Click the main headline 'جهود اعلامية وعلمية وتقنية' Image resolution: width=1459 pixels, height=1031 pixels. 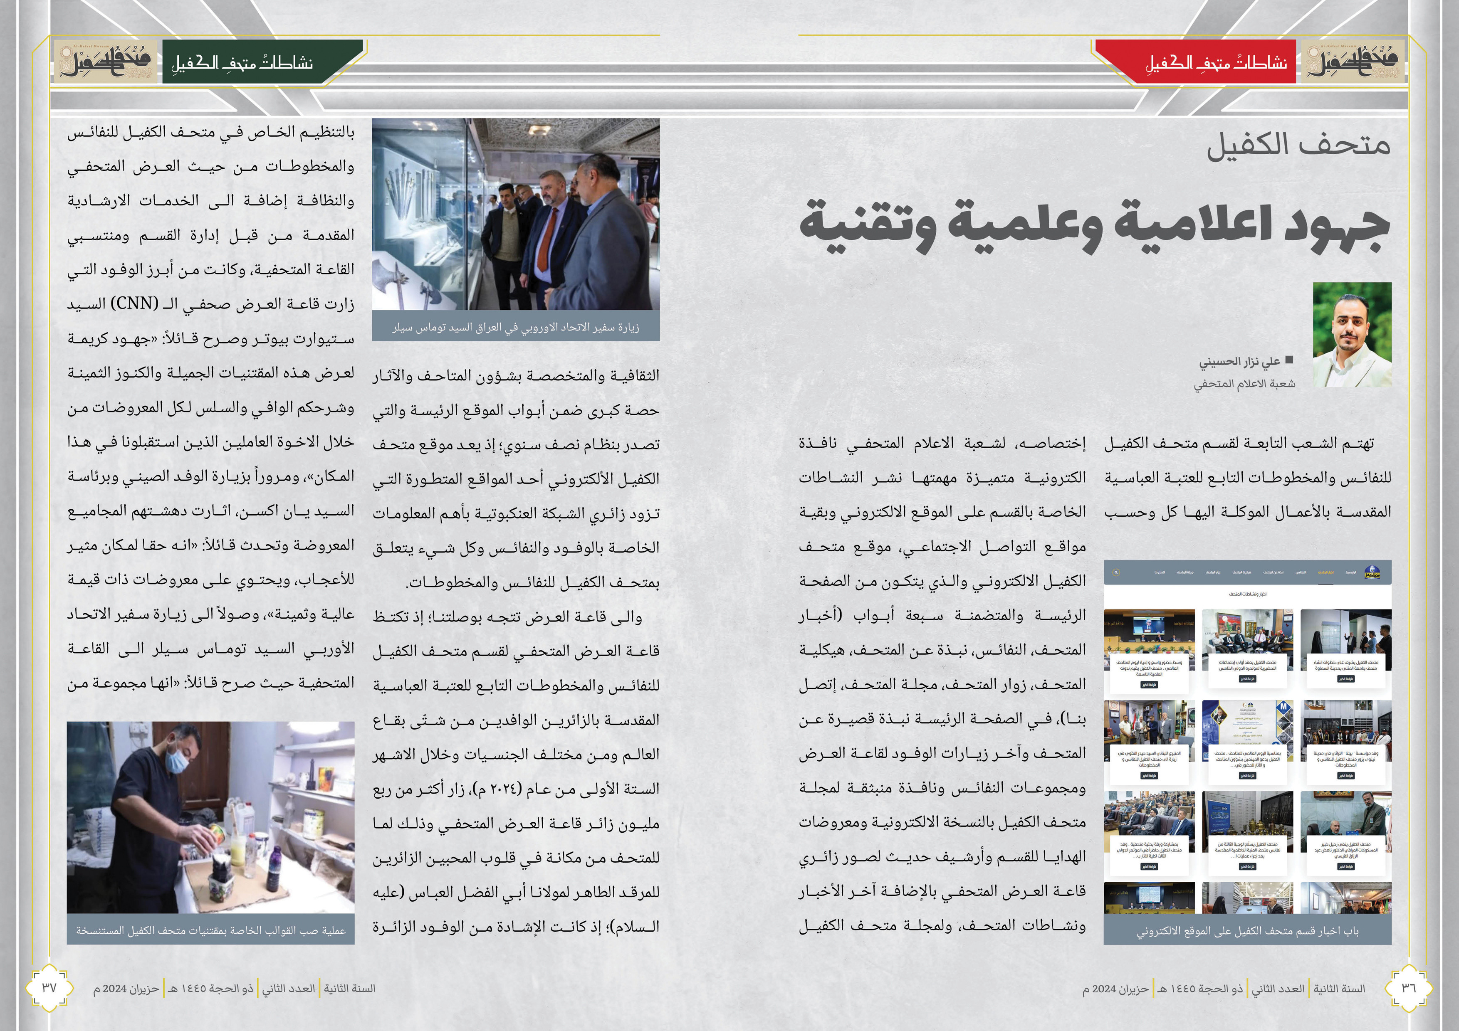[1095, 227]
